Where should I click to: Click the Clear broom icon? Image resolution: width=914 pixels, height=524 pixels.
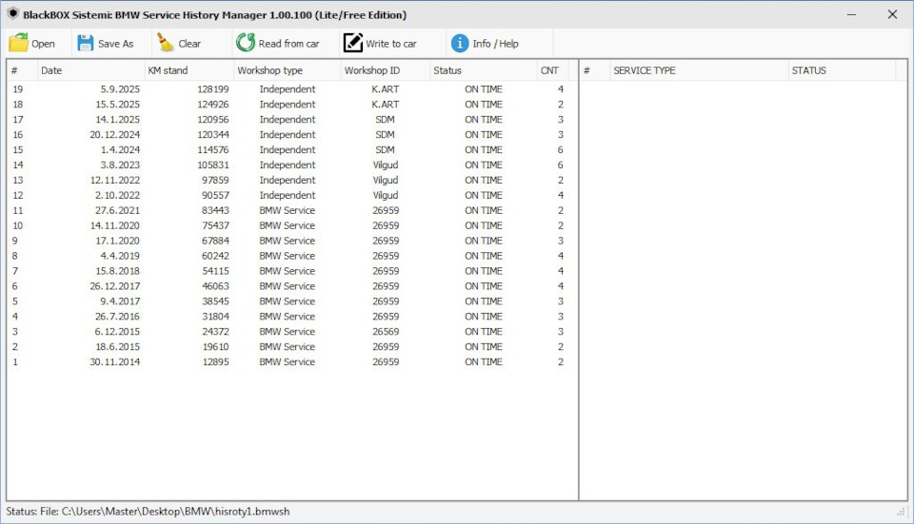(x=166, y=43)
